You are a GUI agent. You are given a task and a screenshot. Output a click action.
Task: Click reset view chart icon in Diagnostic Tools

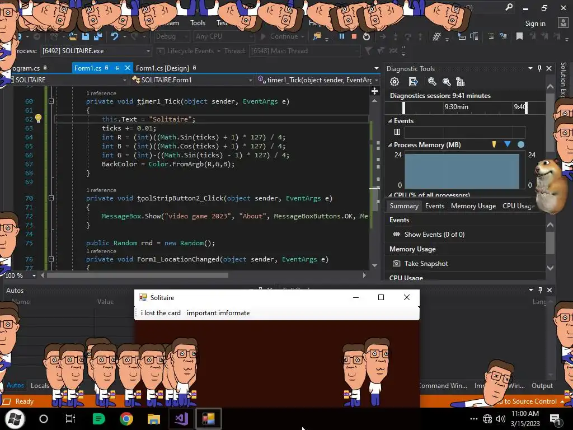click(x=460, y=82)
